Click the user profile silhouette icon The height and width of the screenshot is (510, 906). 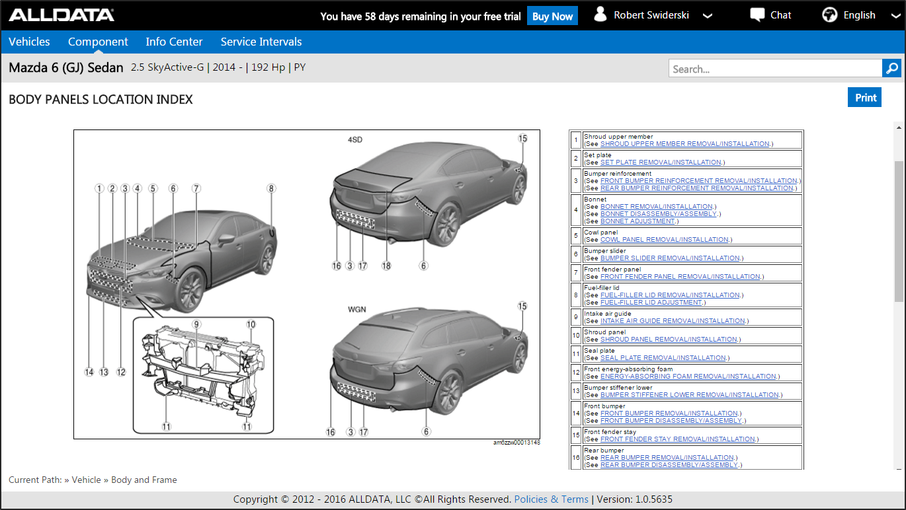click(600, 15)
